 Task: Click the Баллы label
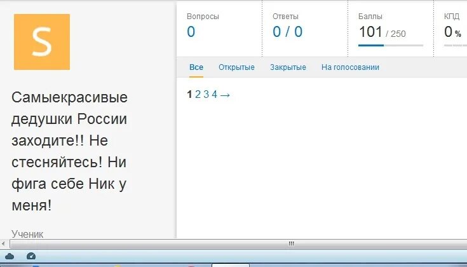(370, 17)
